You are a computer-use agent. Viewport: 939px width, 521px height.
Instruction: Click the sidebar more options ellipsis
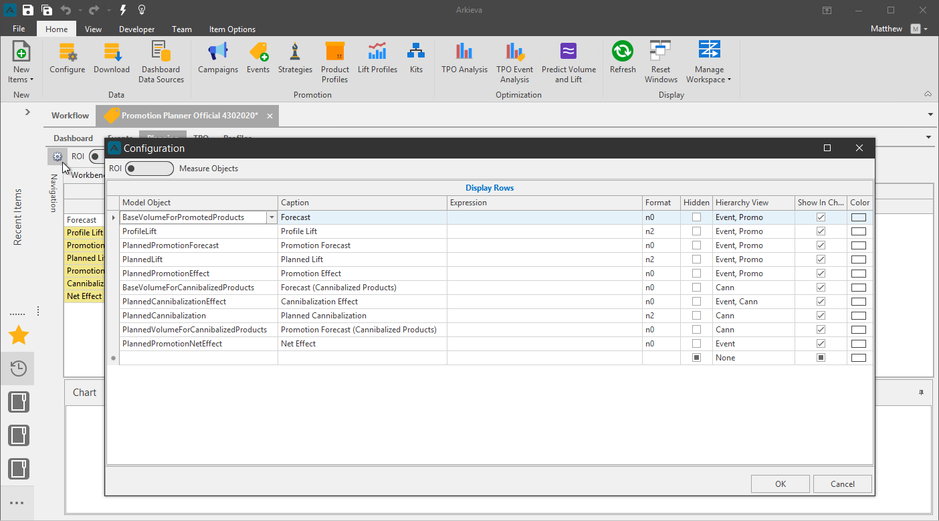(x=17, y=503)
